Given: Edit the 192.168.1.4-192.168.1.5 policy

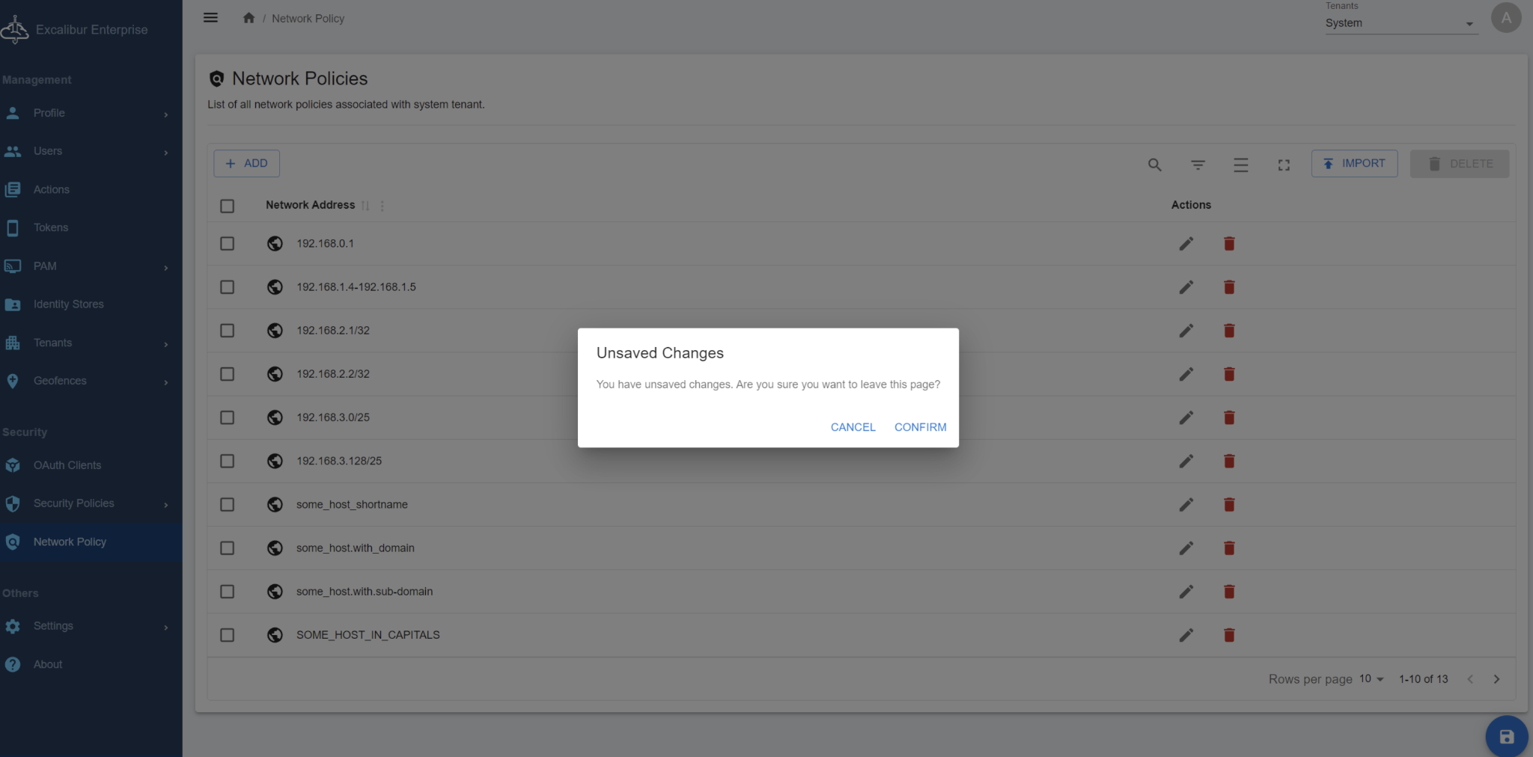Looking at the screenshot, I should coord(1186,287).
